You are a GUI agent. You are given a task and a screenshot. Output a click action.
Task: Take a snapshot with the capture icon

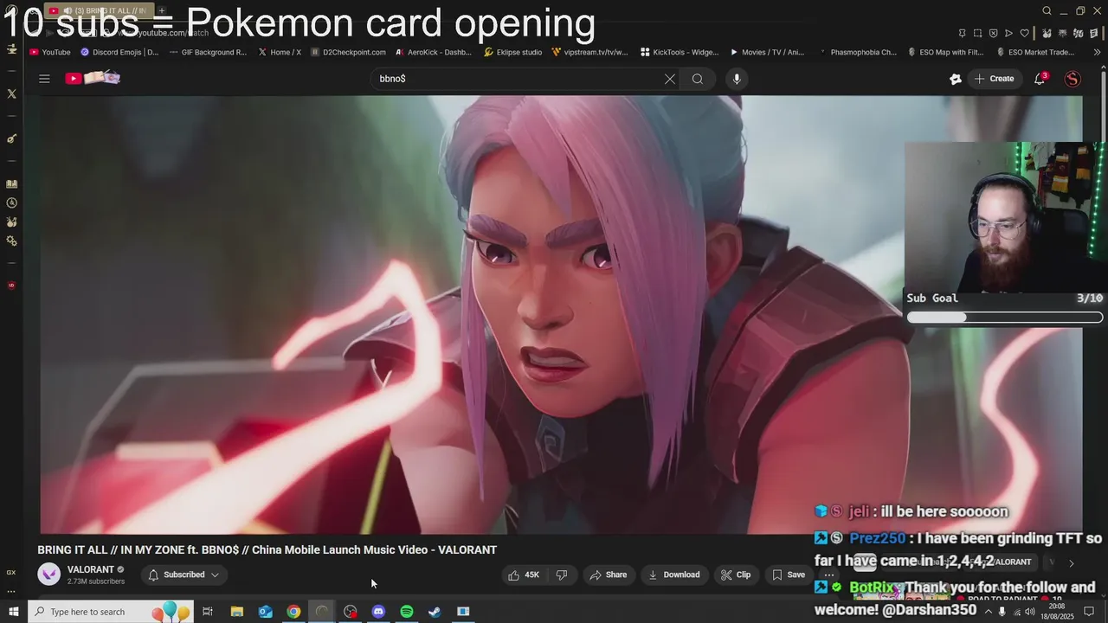[x=977, y=33]
